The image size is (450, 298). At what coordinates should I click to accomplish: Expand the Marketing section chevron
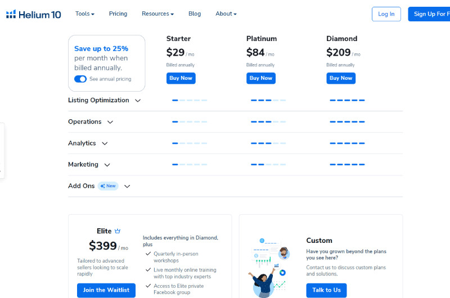(107, 165)
